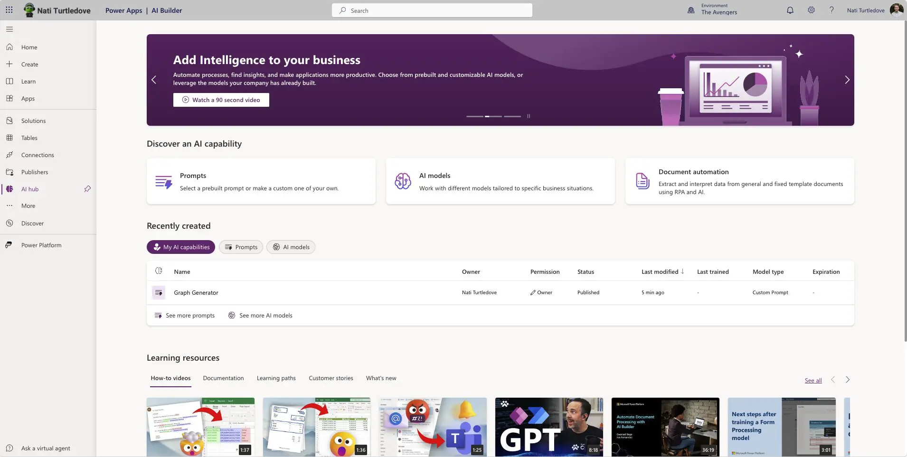Unpin AI hub with pin icon

coord(87,189)
